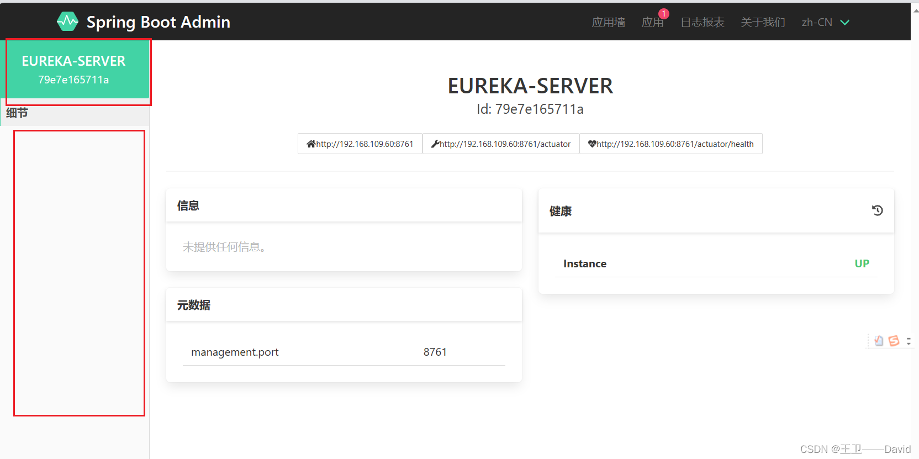Viewport: 919px width, 459px height.
Task: Expand the zh-CN language dropdown
Action: click(x=825, y=22)
